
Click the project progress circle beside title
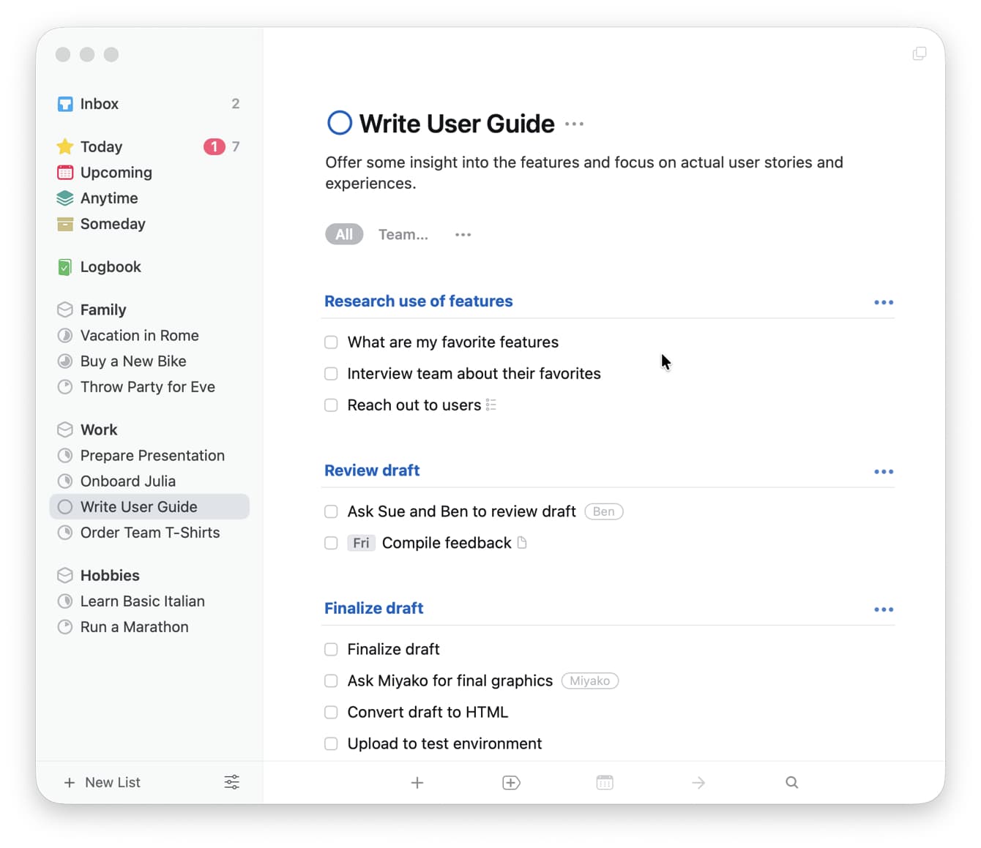pos(340,123)
